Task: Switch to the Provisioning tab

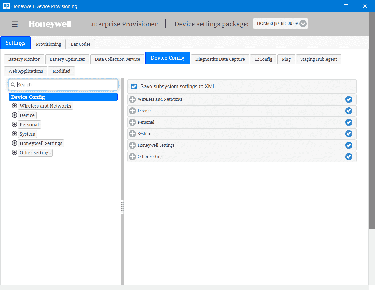Action: pyautogui.click(x=48, y=44)
